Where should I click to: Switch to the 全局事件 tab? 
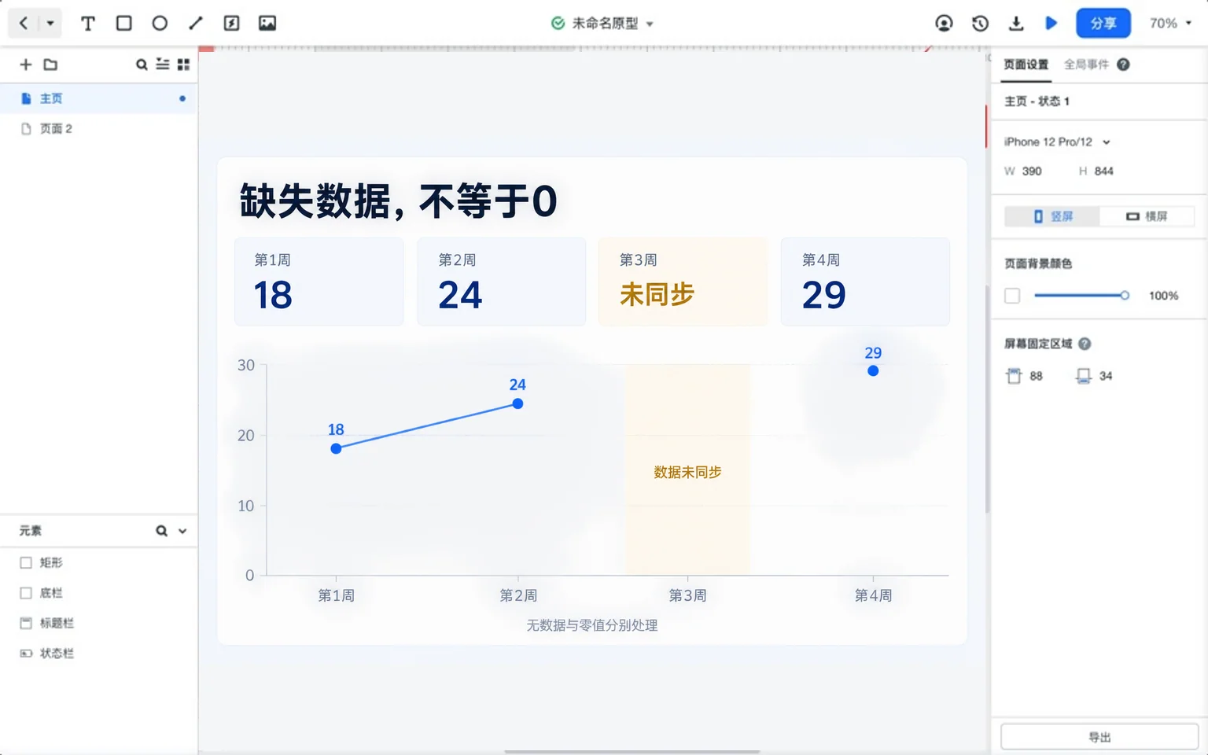pos(1086,64)
